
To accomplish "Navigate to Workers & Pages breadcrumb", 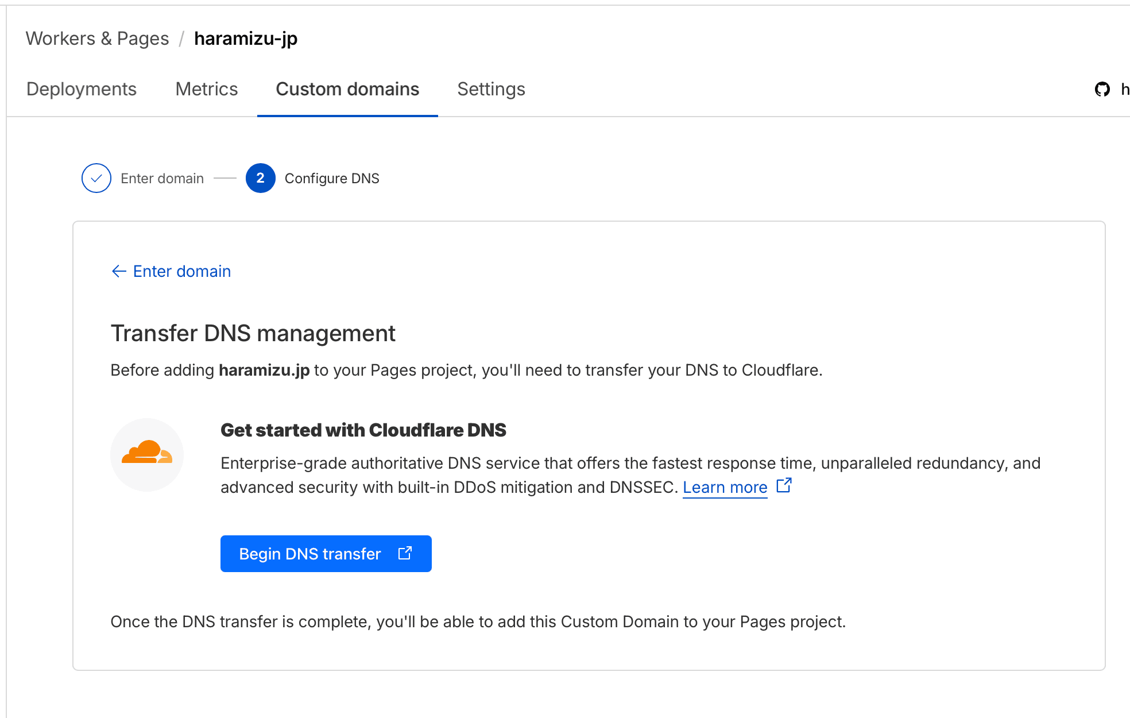I will pyautogui.click(x=97, y=38).
